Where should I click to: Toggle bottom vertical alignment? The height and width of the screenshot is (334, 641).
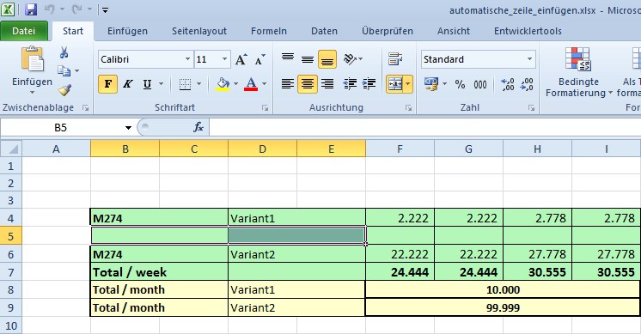point(327,59)
